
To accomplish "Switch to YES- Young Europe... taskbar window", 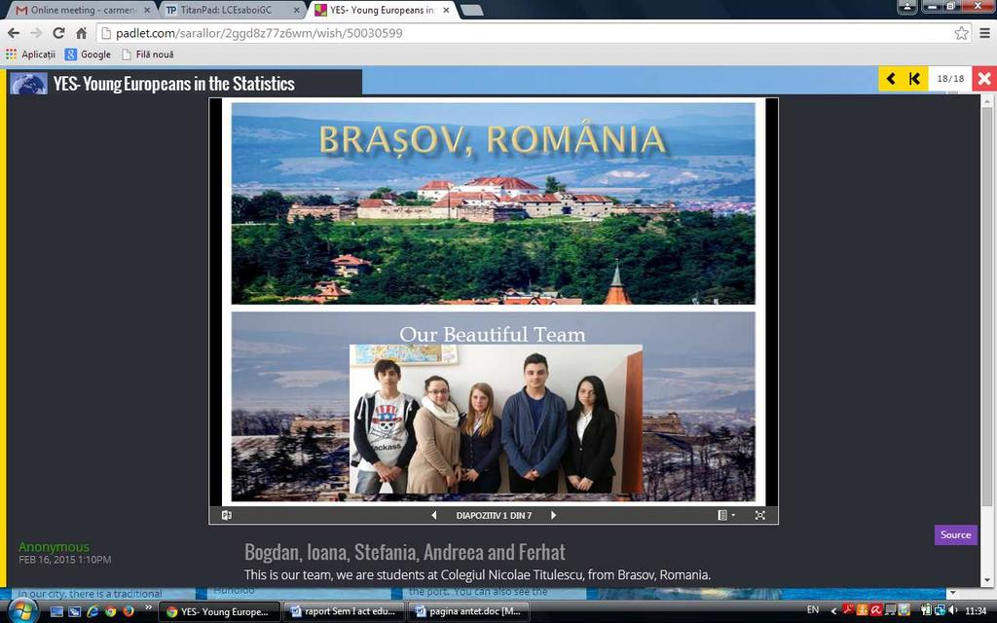I will 219,611.
